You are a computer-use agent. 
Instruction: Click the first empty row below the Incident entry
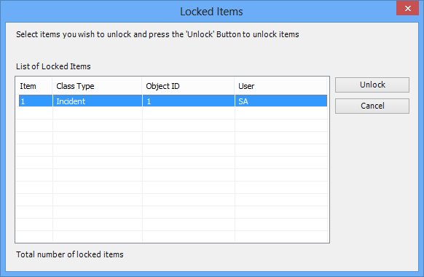click(172, 113)
